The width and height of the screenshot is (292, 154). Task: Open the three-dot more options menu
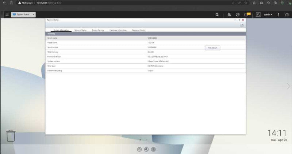click(x=278, y=15)
